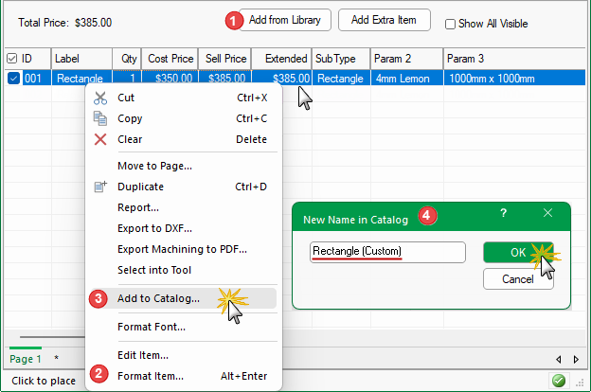Image resolution: width=591 pixels, height=392 pixels.
Task: Click the Duplicate icon in context menu
Action: pos(100,187)
